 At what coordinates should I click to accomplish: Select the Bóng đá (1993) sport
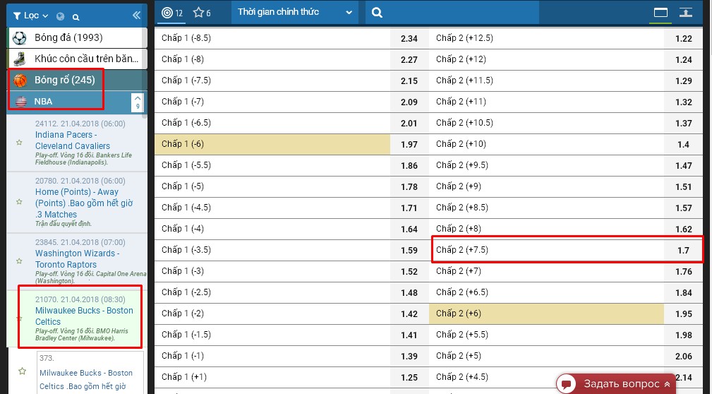[x=76, y=37]
